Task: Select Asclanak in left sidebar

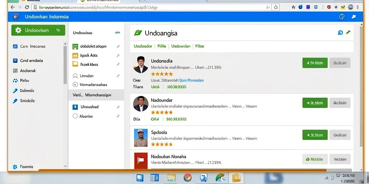Action: coord(24,71)
